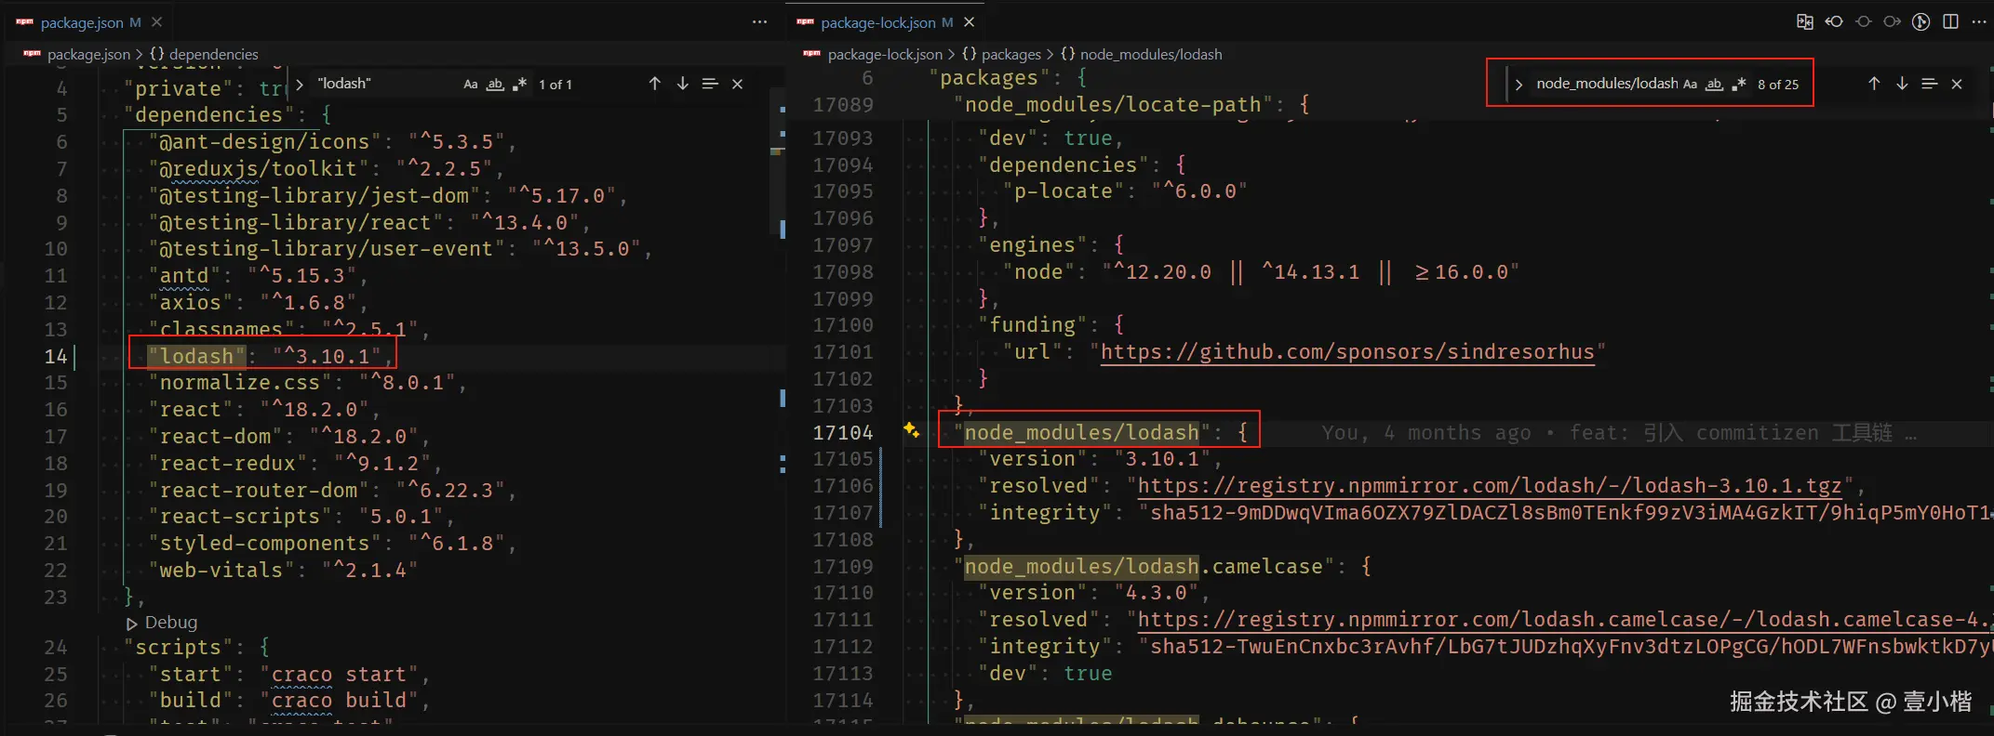
Task: Toggle Match Whole Word in left find widget
Action: click(496, 85)
